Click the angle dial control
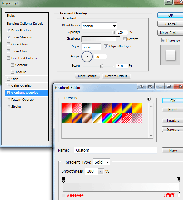183x200 pixels. (87, 57)
